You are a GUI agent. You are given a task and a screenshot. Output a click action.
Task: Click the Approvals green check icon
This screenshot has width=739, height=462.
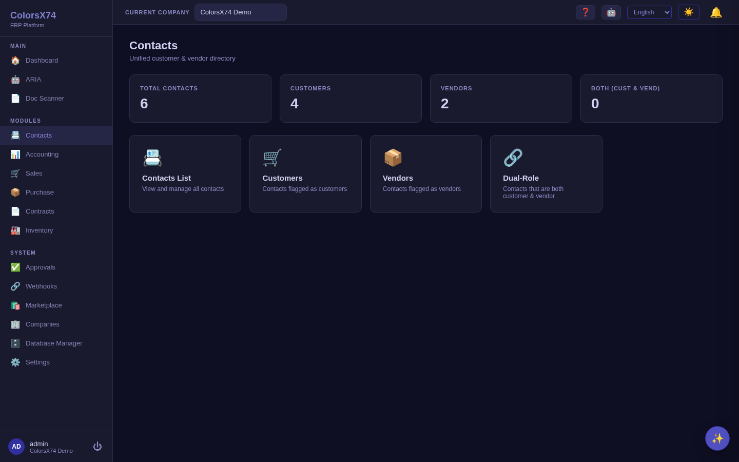click(x=15, y=267)
